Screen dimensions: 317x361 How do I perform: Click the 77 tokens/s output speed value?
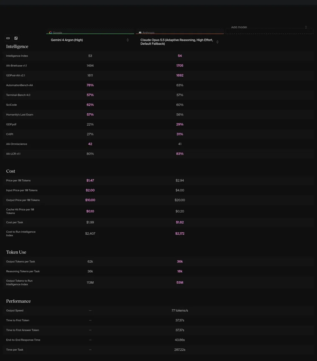pyautogui.click(x=180, y=311)
